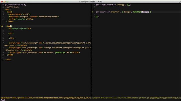Click line number 4 in right pane gutter
Screen dimensions: 181x101
92,12
